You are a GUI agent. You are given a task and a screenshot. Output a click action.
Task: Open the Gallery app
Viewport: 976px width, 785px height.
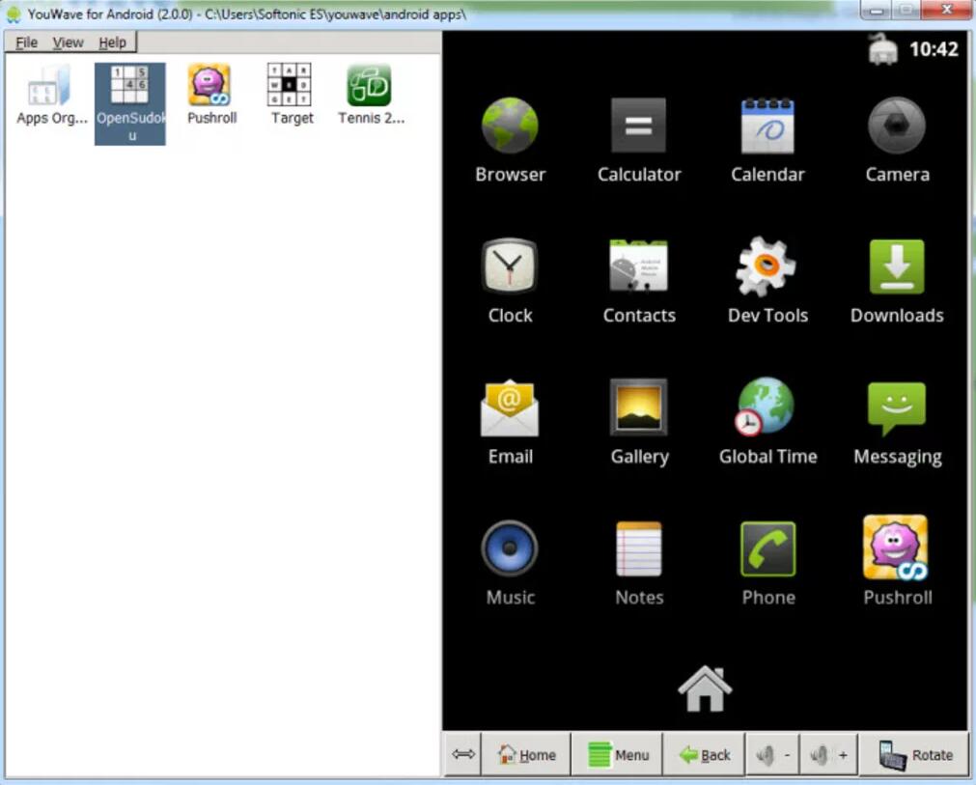click(x=638, y=408)
